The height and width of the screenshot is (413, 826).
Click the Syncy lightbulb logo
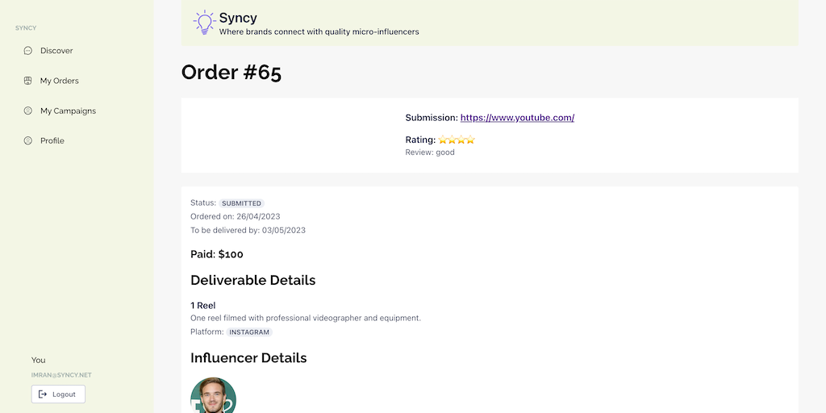click(x=205, y=22)
